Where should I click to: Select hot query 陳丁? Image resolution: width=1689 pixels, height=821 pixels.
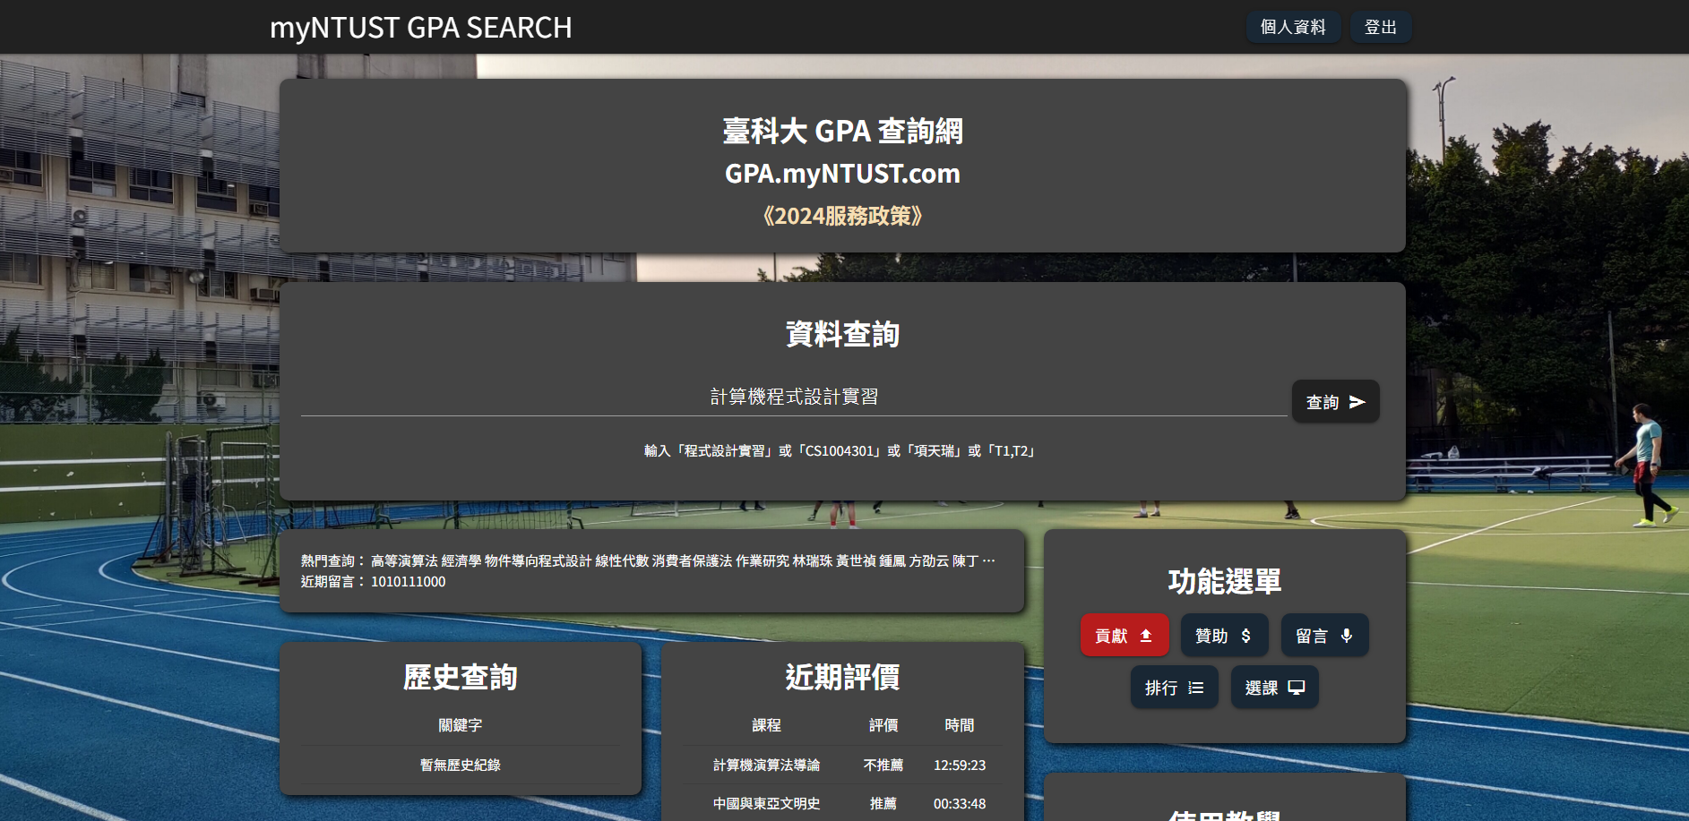(965, 561)
